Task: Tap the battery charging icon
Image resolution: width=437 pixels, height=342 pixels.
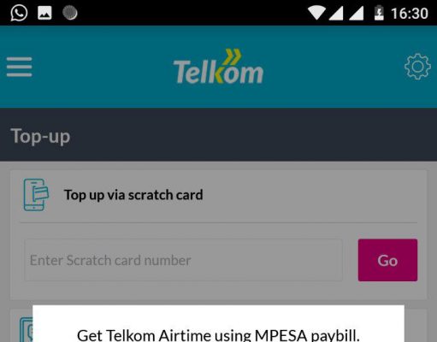Action: 379,13
